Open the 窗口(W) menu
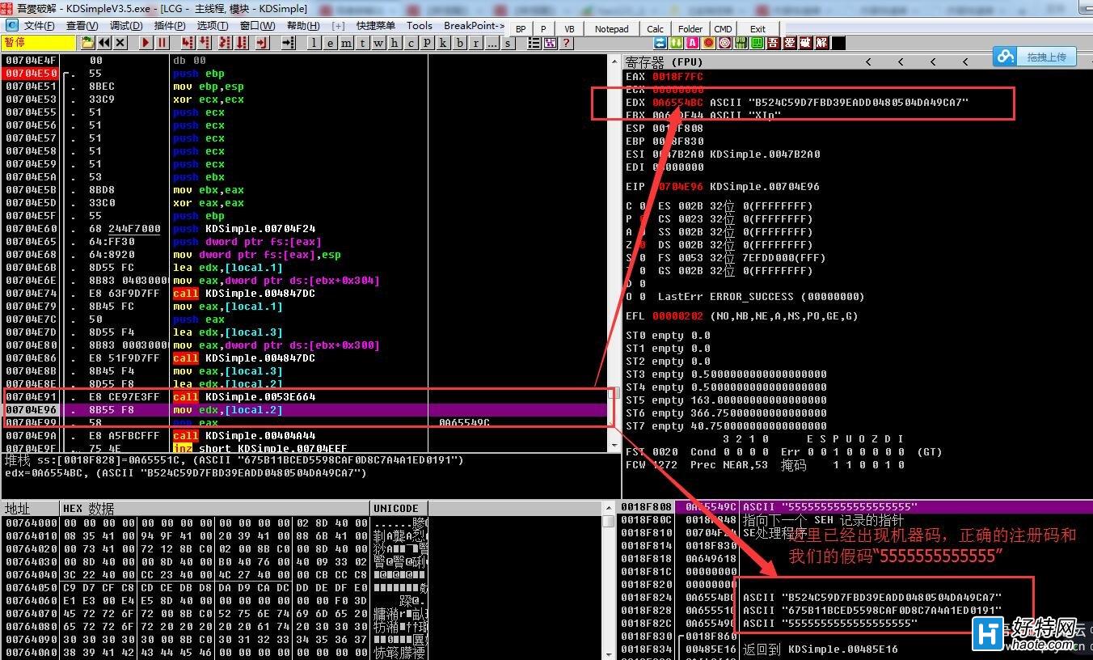 (258, 26)
